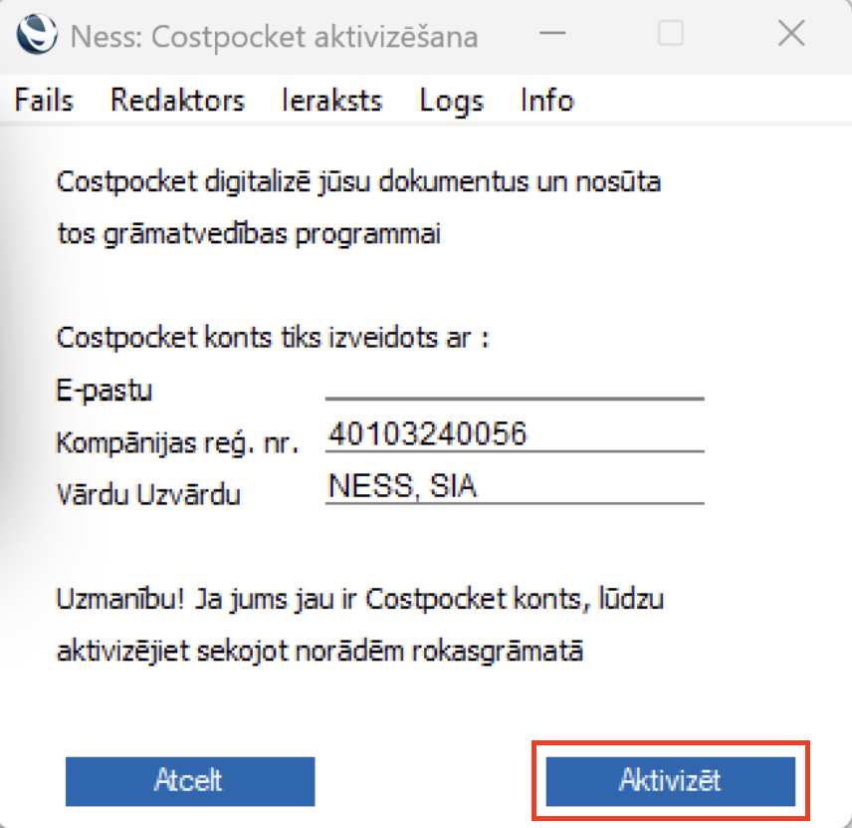Cancel activation with the Atcelt button
The width and height of the screenshot is (852, 828).
(x=190, y=781)
